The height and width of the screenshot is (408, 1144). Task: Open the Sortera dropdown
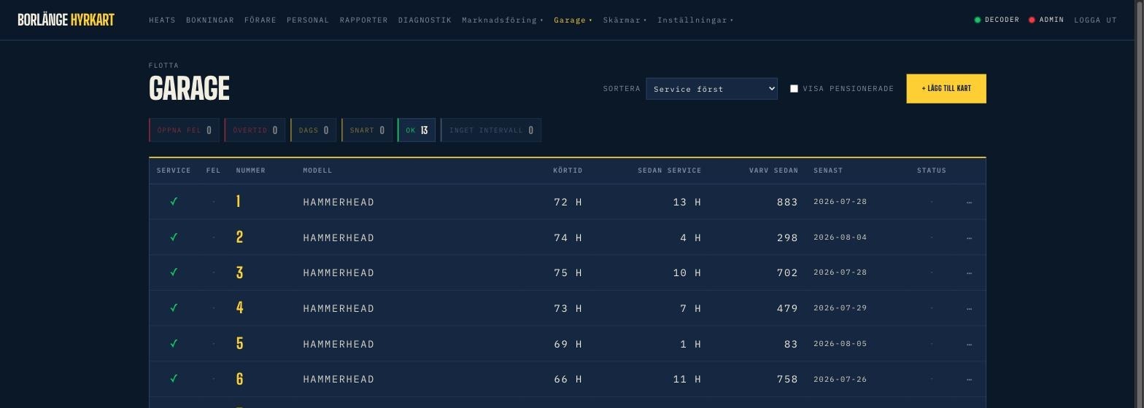click(x=711, y=89)
